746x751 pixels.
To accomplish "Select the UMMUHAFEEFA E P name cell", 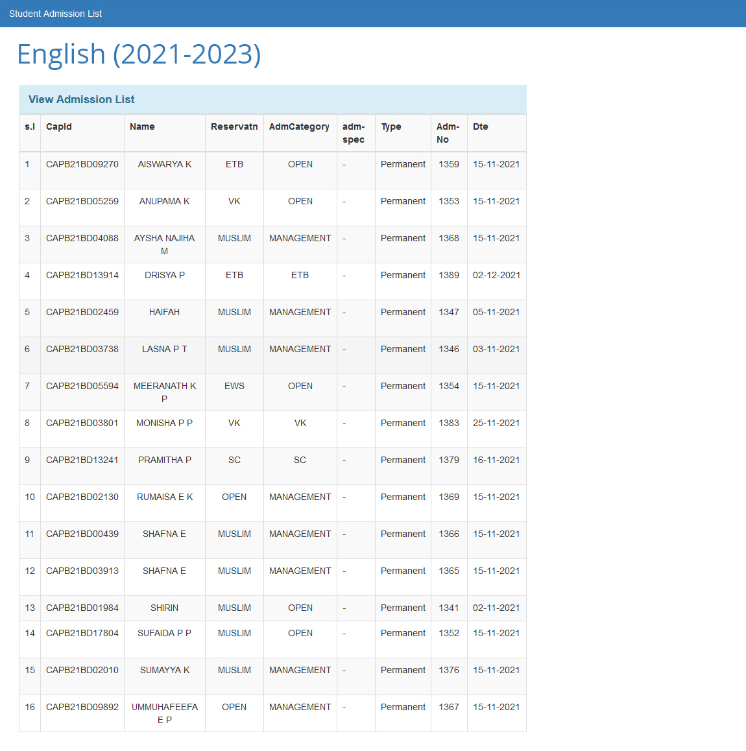I will pyautogui.click(x=164, y=713).
